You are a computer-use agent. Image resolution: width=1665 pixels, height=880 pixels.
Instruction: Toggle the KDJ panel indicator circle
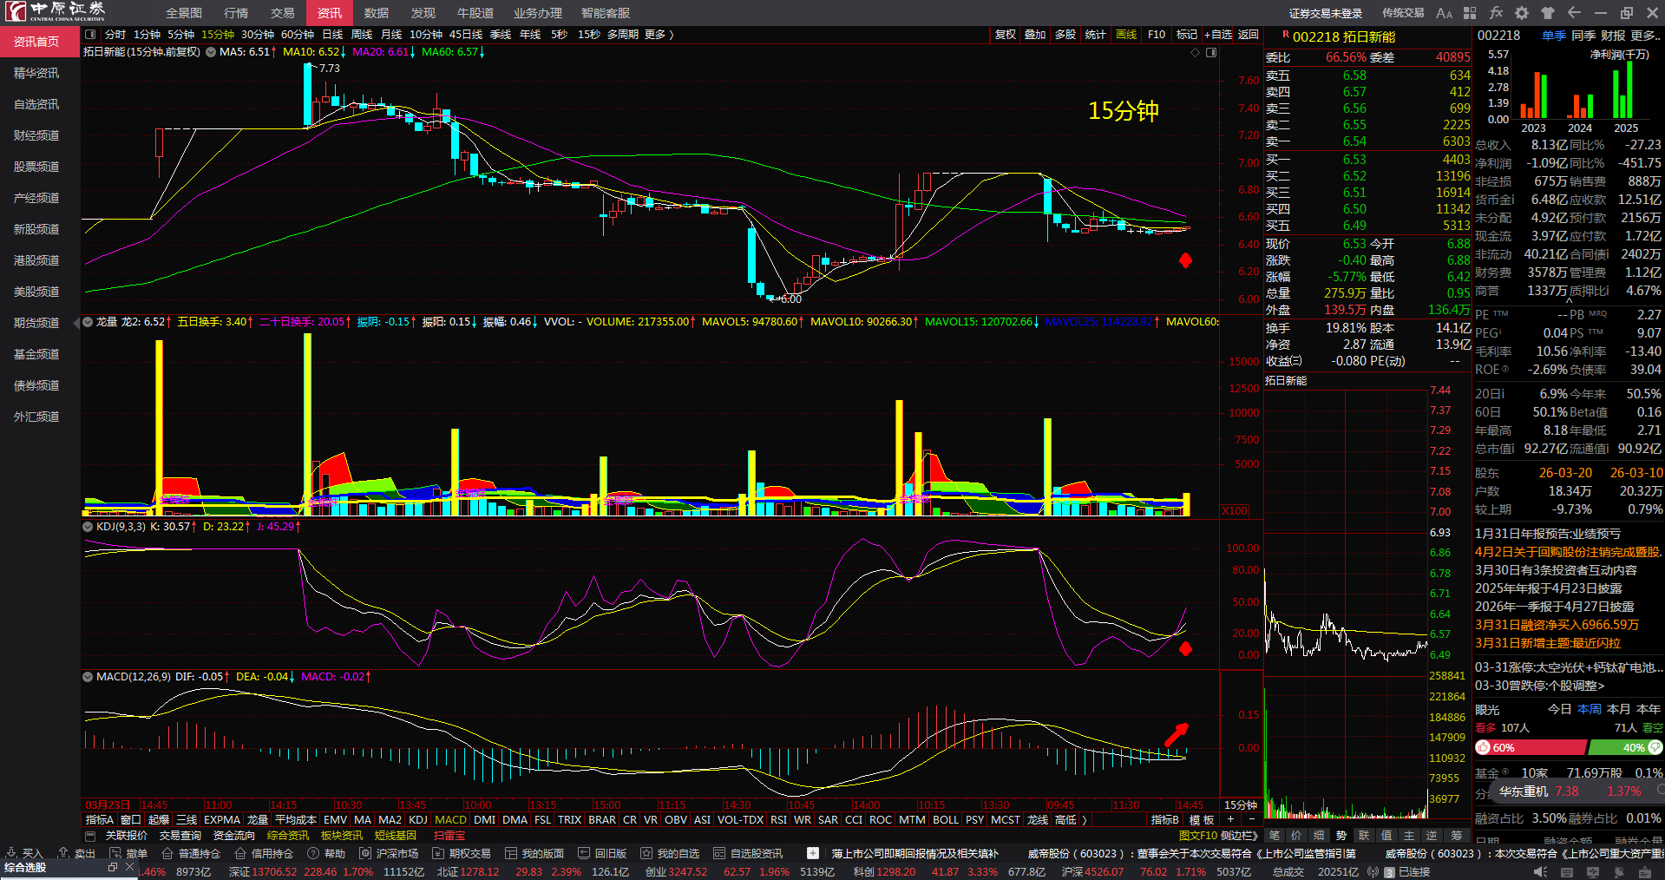point(88,527)
